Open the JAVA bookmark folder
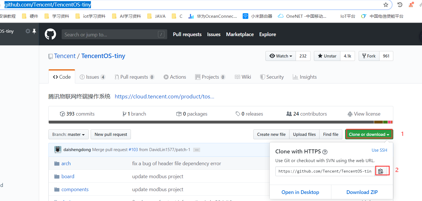The image size is (422, 201). pos(156,16)
